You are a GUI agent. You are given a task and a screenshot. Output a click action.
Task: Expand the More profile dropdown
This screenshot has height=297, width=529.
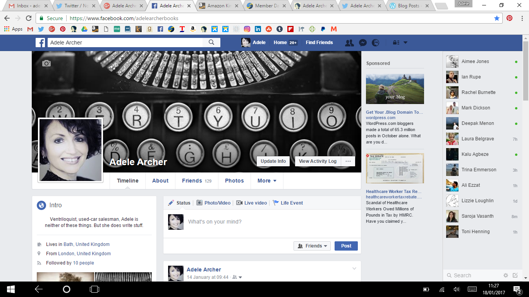click(x=267, y=181)
